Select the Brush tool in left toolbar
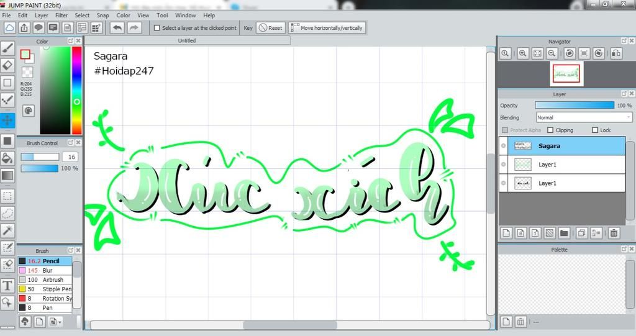This screenshot has height=336, width=636. pyautogui.click(x=7, y=48)
